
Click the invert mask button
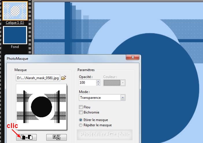pyautogui.click(x=27, y=137)
